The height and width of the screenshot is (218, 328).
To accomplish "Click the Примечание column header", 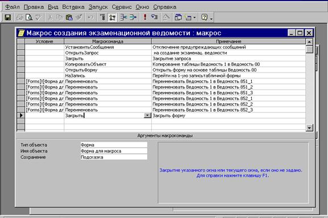I will pos(229,41).
